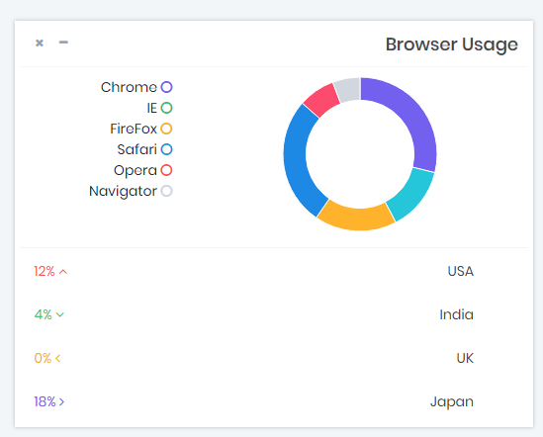Collapse the Browser Usage card
The height and width of the screenshot is (437, 543).
63,43
